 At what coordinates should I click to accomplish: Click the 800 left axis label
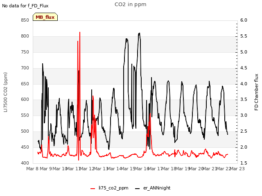pyautogui.click(x=25, y=36)
